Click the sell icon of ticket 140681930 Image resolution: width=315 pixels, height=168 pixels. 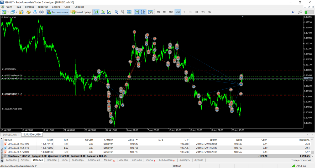(5, 152)
